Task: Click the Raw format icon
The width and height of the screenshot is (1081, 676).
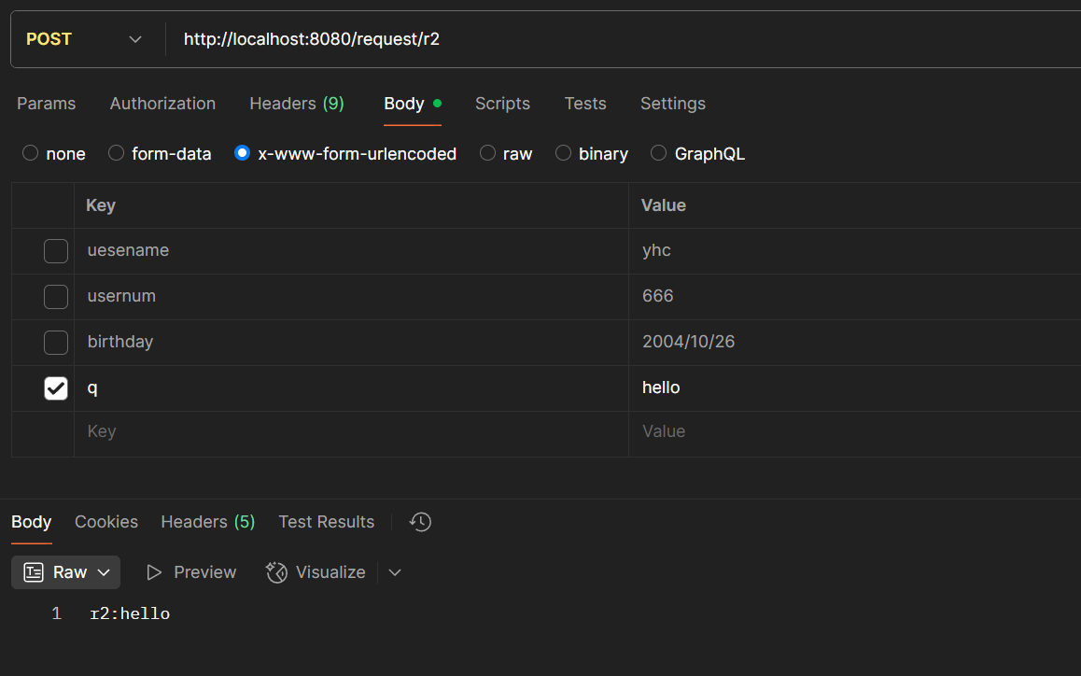Action: click(34, 571)
